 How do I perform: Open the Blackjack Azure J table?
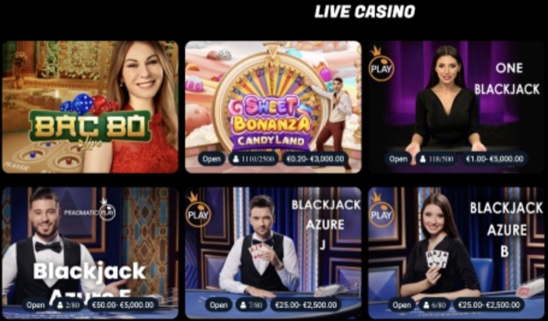pos(273,253)
